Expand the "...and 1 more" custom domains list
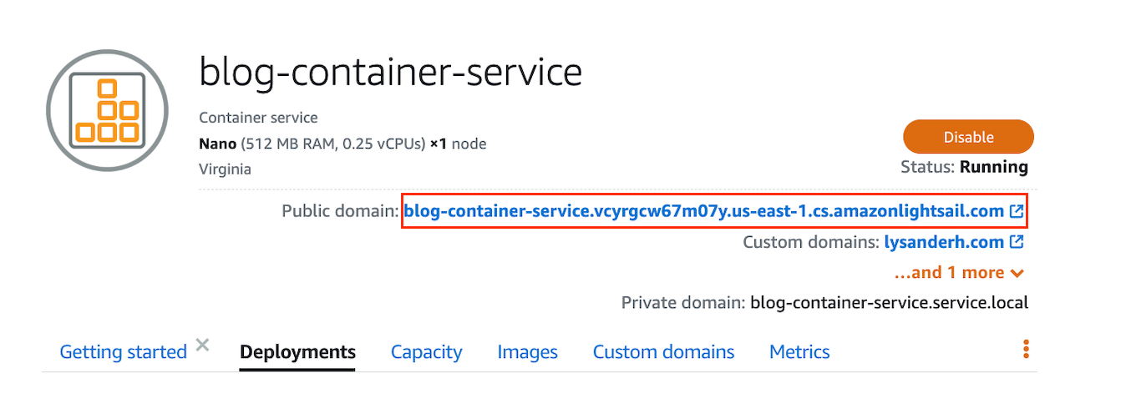Screen dimensions: 1126x399 tap(959, 273)
